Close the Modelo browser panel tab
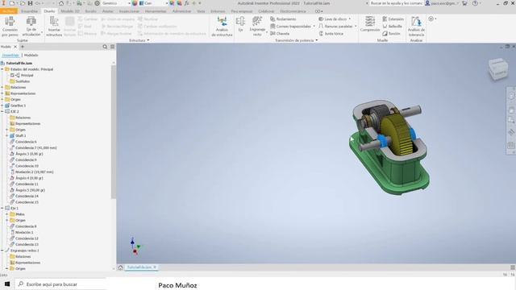The height and width of the screenshot is (290, 516). click(15, 47)
